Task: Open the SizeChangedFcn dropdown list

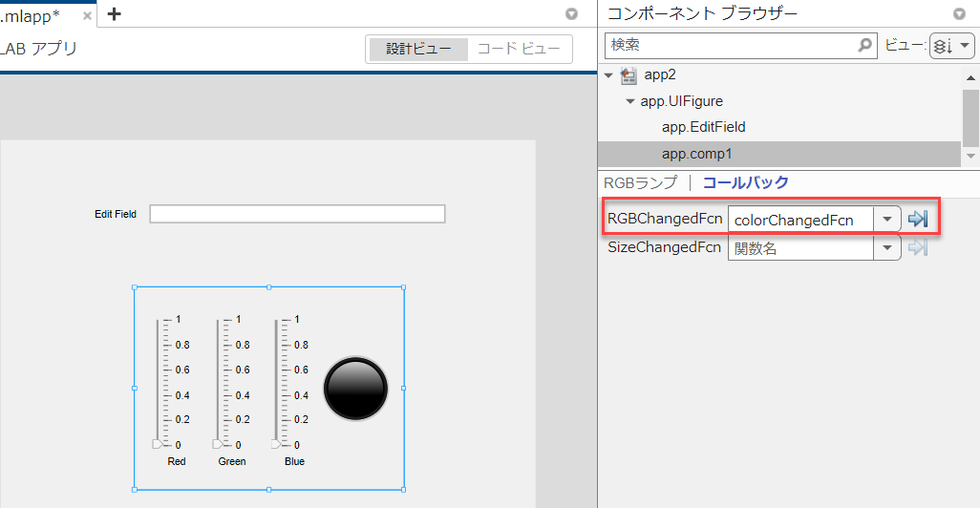Action: (887, 248)
